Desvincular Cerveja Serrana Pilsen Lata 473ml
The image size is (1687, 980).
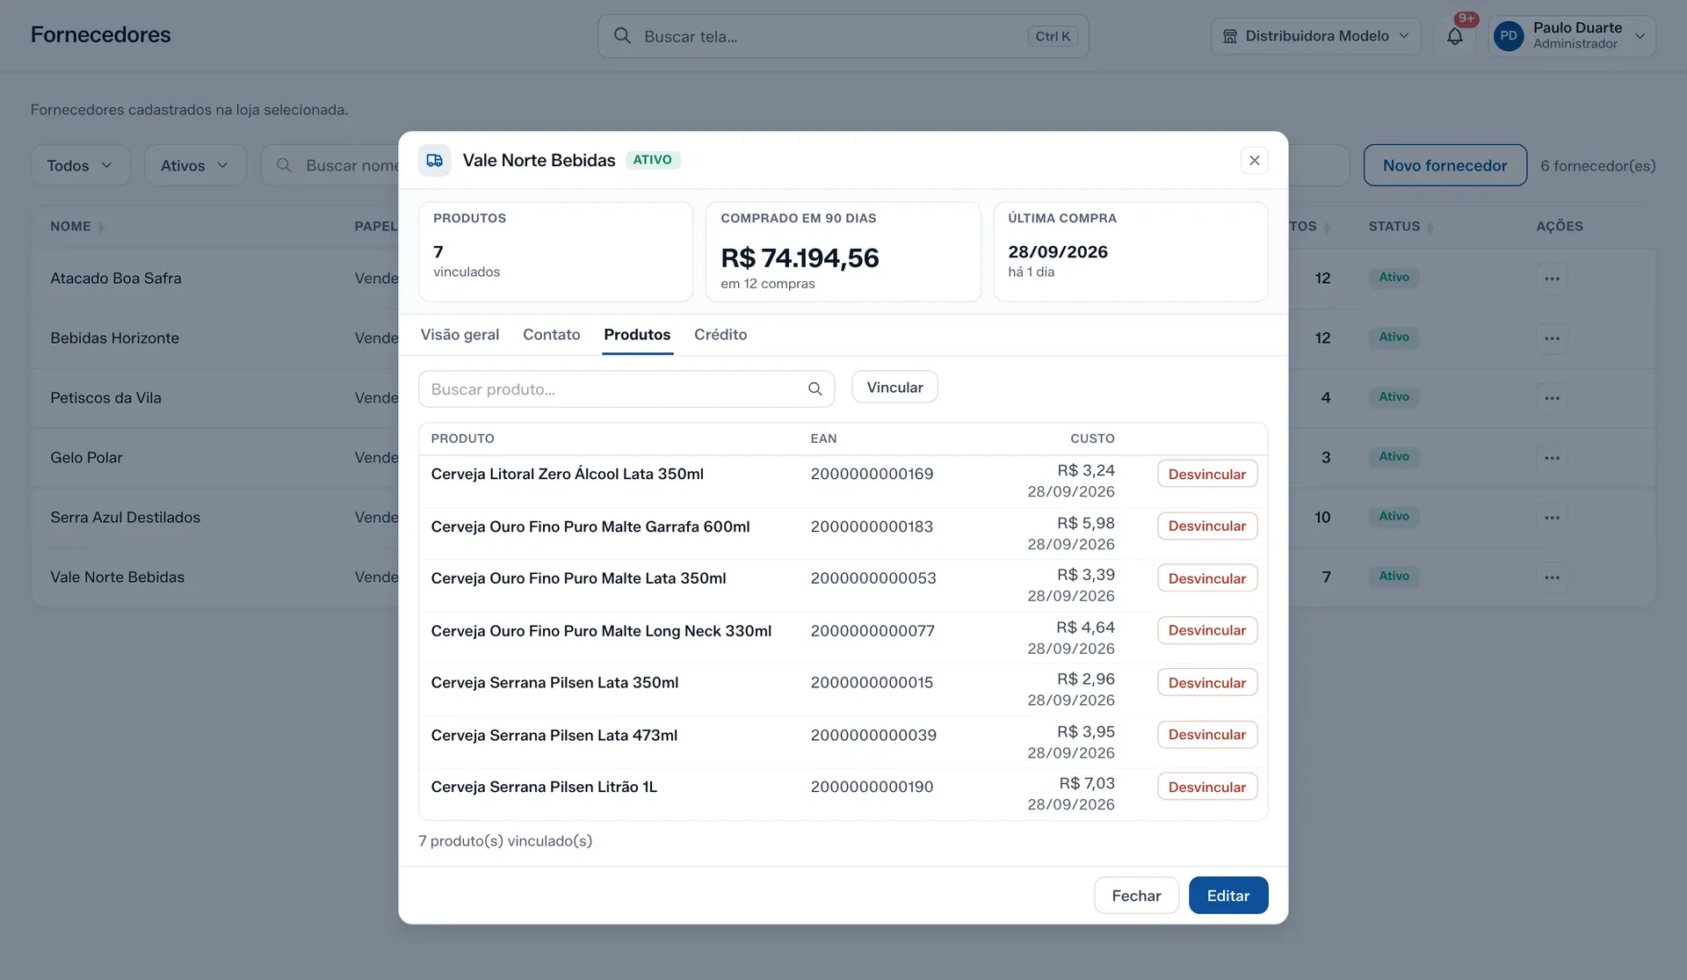(x=1206, y=735)
